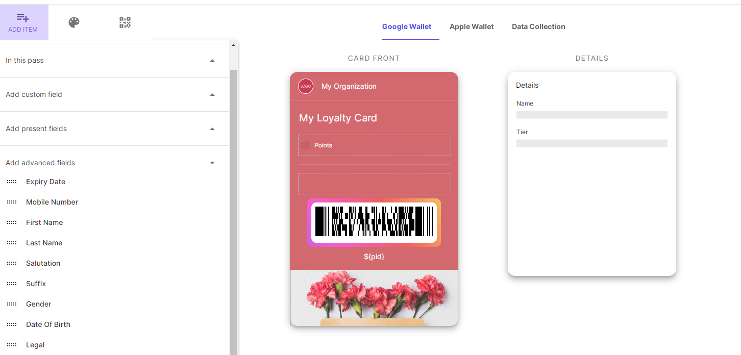Click the ${pid} text under the barcode

click(x=374, y=257)
